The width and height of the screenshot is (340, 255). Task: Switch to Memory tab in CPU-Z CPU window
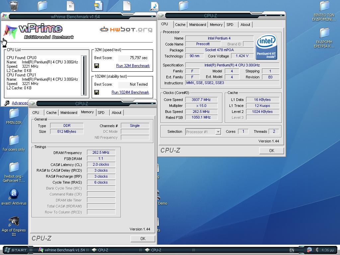(x=216, y=25)
